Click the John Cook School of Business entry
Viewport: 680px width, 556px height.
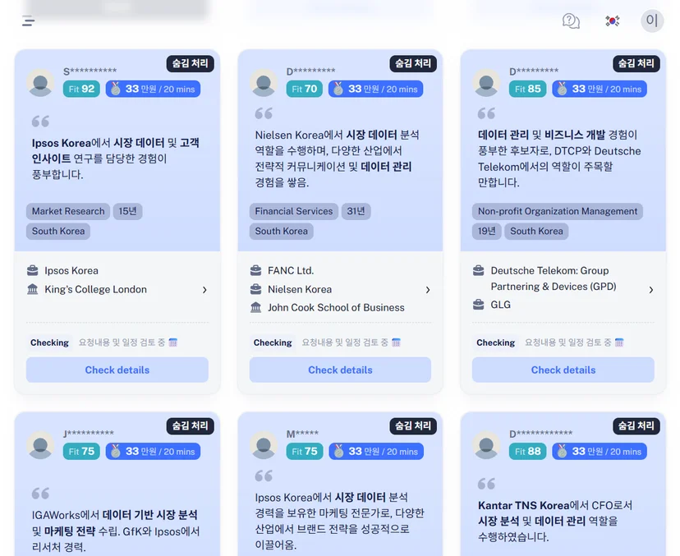point(336,307)
